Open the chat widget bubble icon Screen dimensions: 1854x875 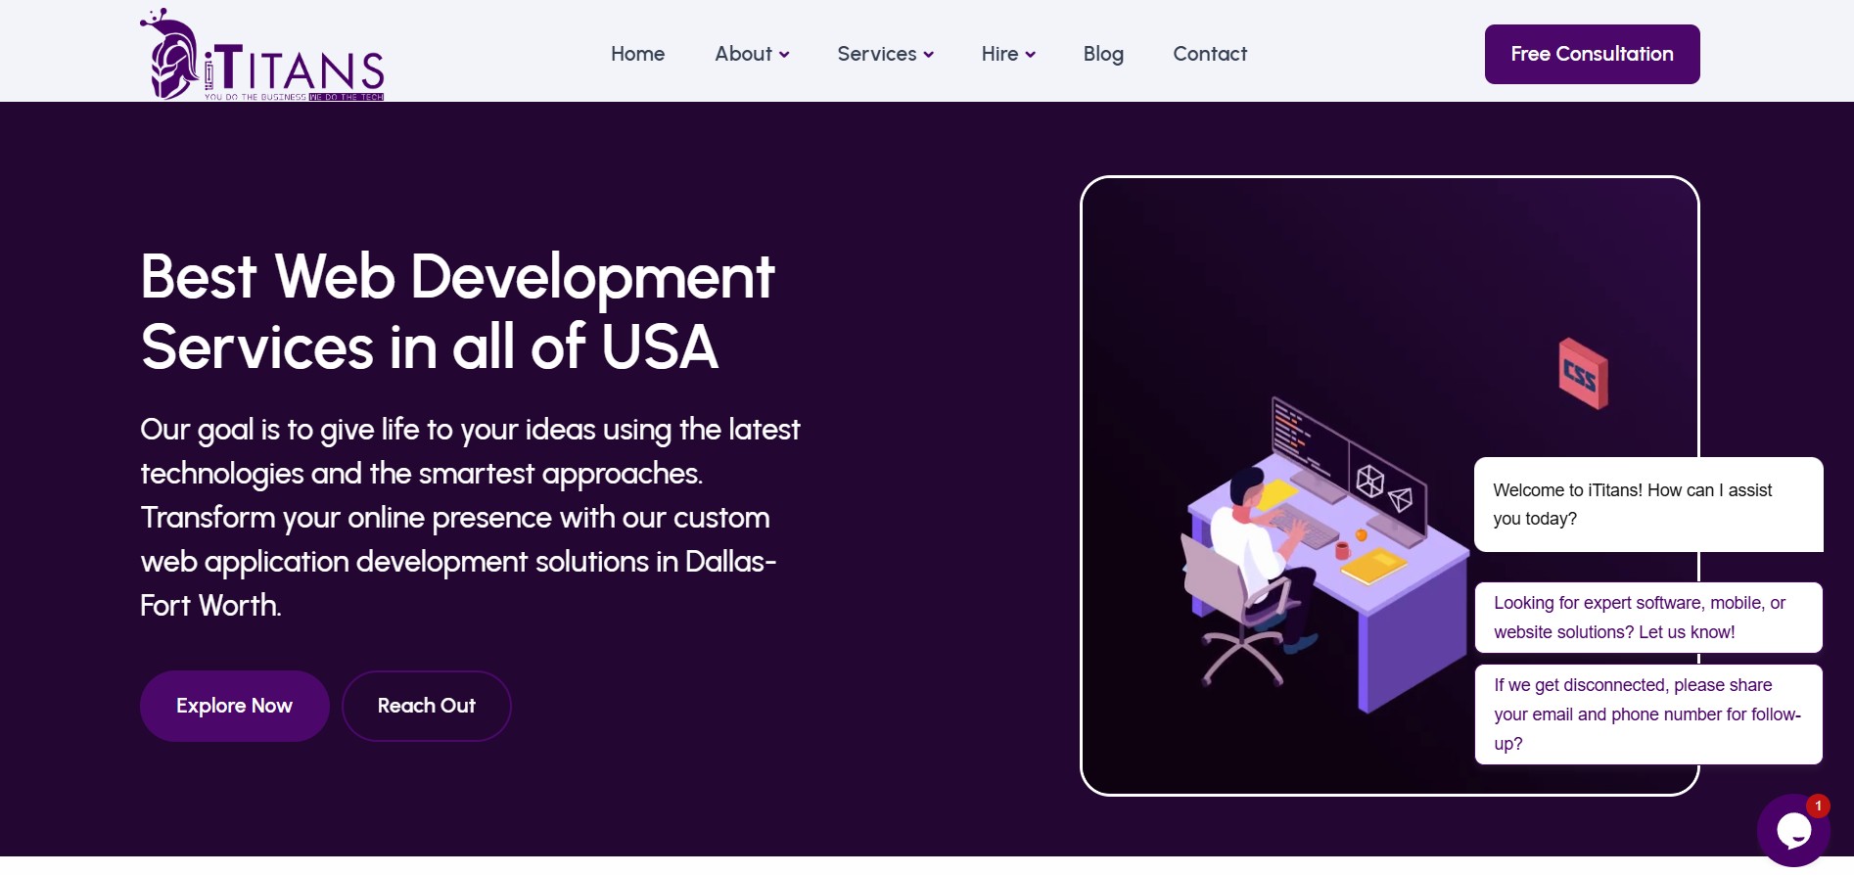click(1792, 830)
